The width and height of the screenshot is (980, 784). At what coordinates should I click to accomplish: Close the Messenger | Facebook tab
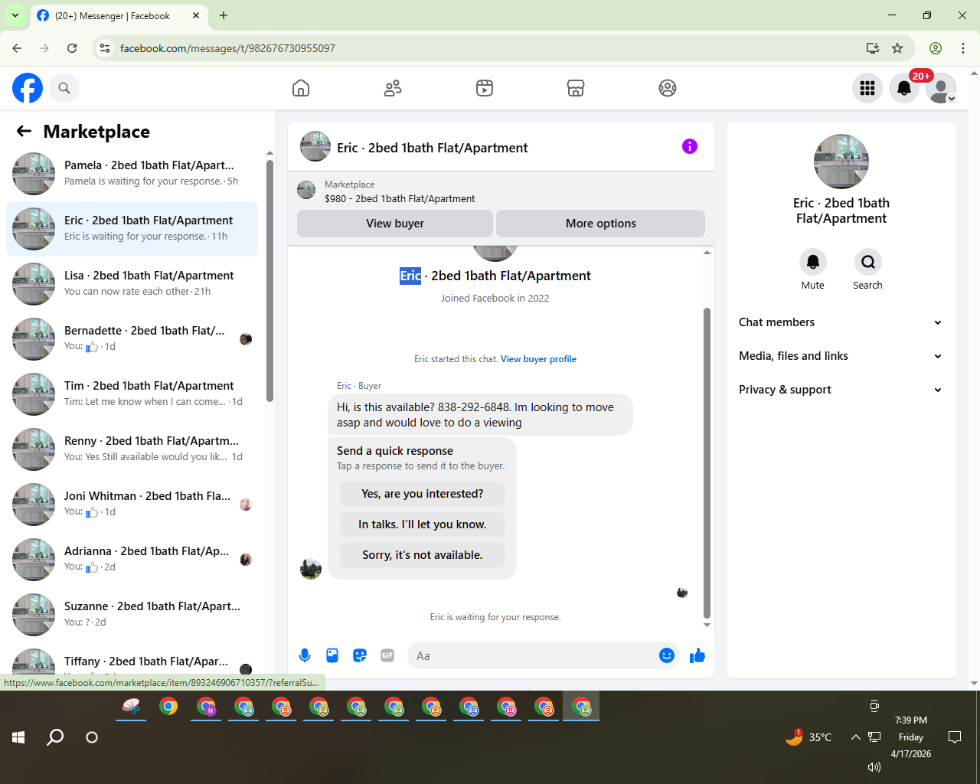click(196, 15)
